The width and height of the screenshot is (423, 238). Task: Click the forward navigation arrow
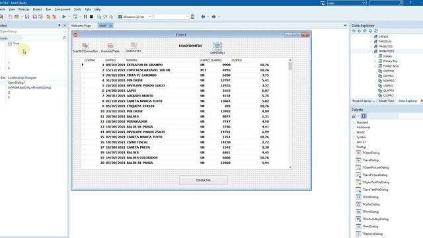pyautogui.click(x=213, y=17)
